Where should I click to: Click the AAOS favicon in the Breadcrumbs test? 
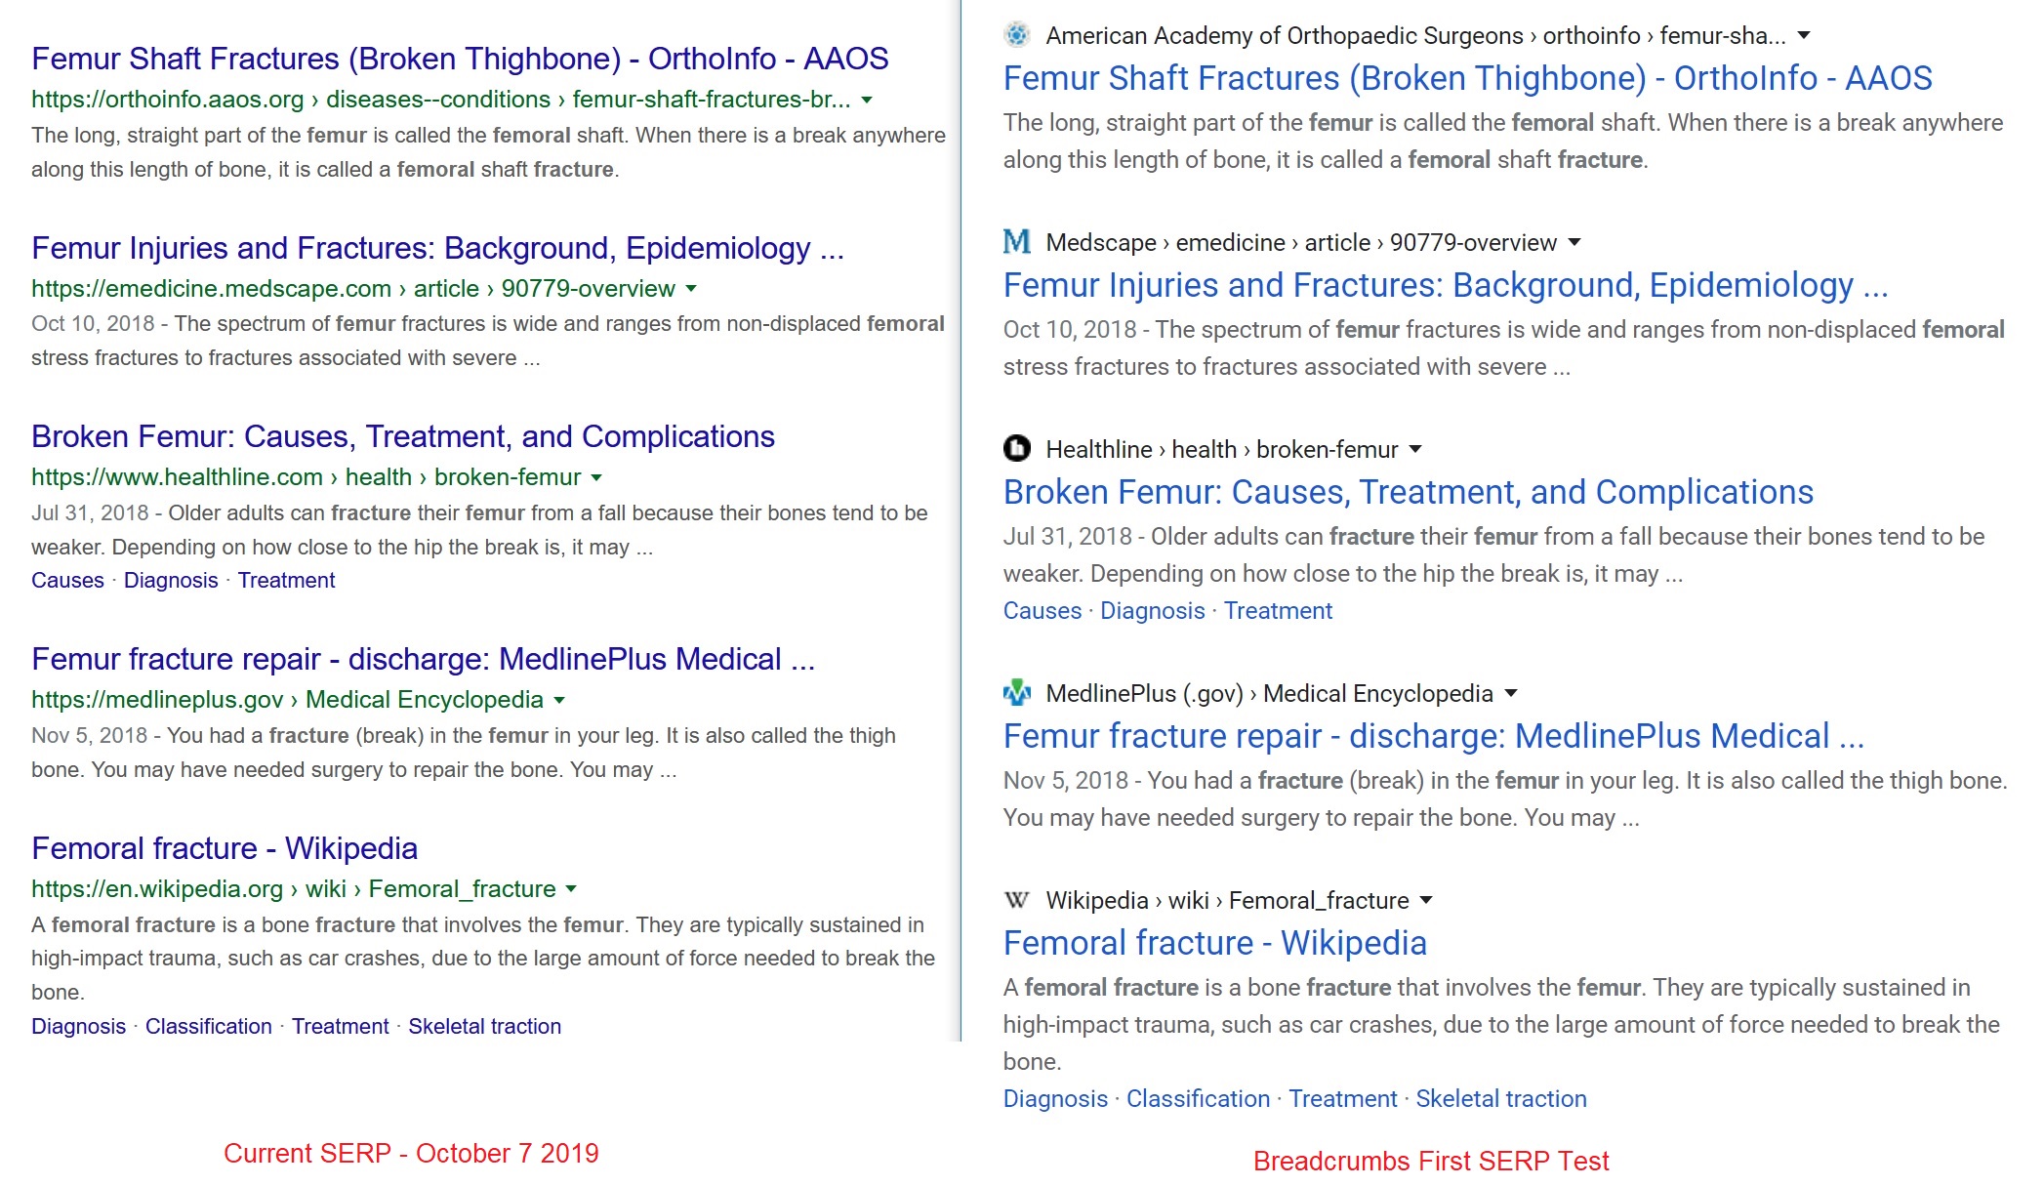click(x=1016, y=35)
